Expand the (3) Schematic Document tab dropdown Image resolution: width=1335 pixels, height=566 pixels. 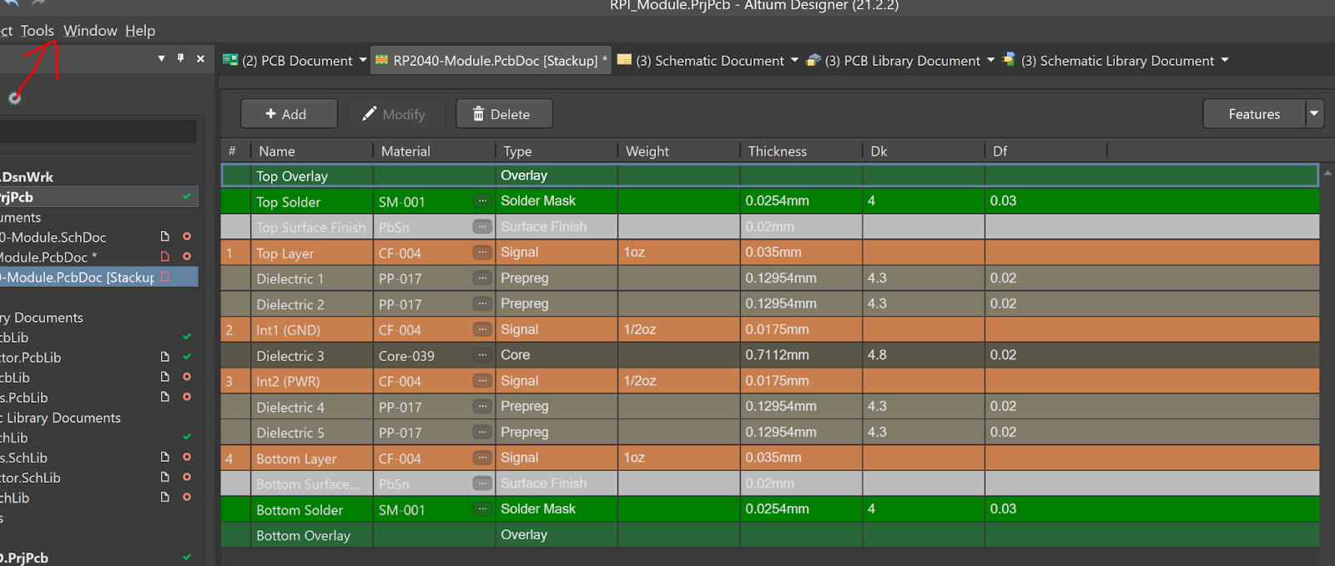pos(794,60)
